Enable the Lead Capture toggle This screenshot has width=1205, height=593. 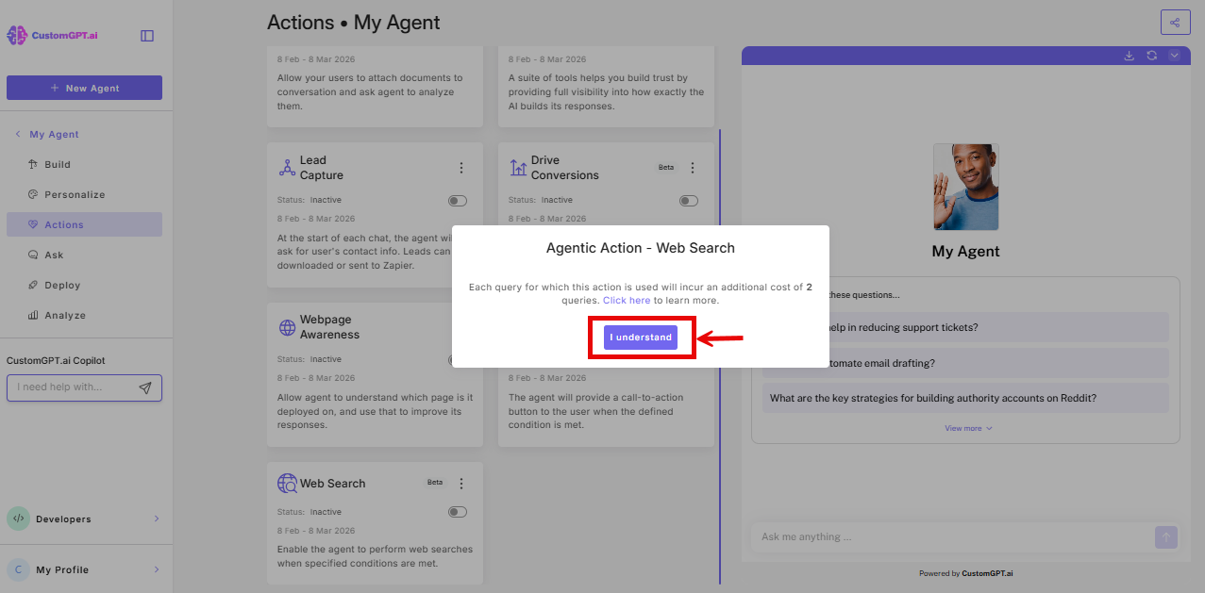(457, 200)
